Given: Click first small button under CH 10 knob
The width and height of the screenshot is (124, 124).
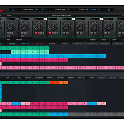Looking at the screenshot, I should pos(106,33).
